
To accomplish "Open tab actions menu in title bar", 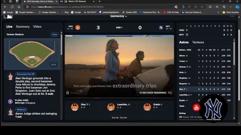I will [x=17, y=1].
